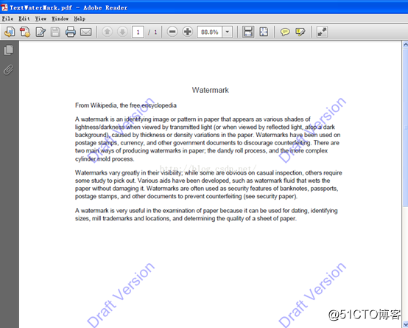Click the total page count '/ 1'

pyautogui.click(x=152, y=32)
